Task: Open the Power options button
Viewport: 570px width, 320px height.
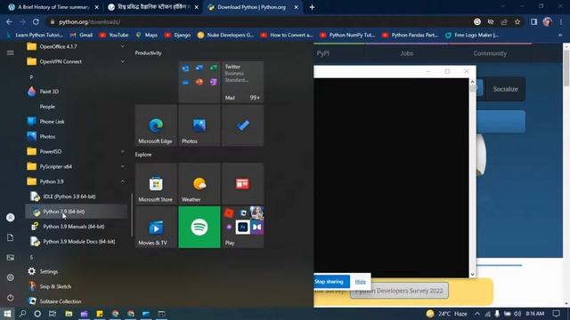Action: (x=11, y=298)
